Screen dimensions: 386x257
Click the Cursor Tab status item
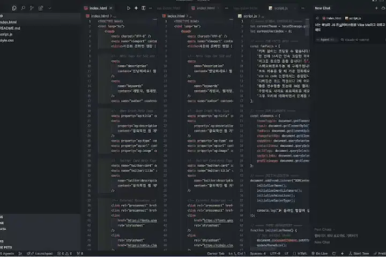(x=216, y=254)
